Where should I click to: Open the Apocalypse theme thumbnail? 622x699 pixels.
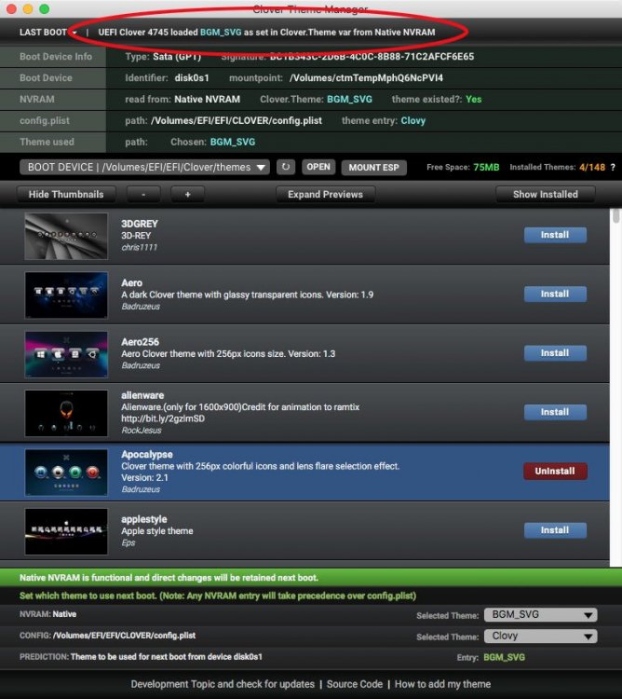point(66,473)
